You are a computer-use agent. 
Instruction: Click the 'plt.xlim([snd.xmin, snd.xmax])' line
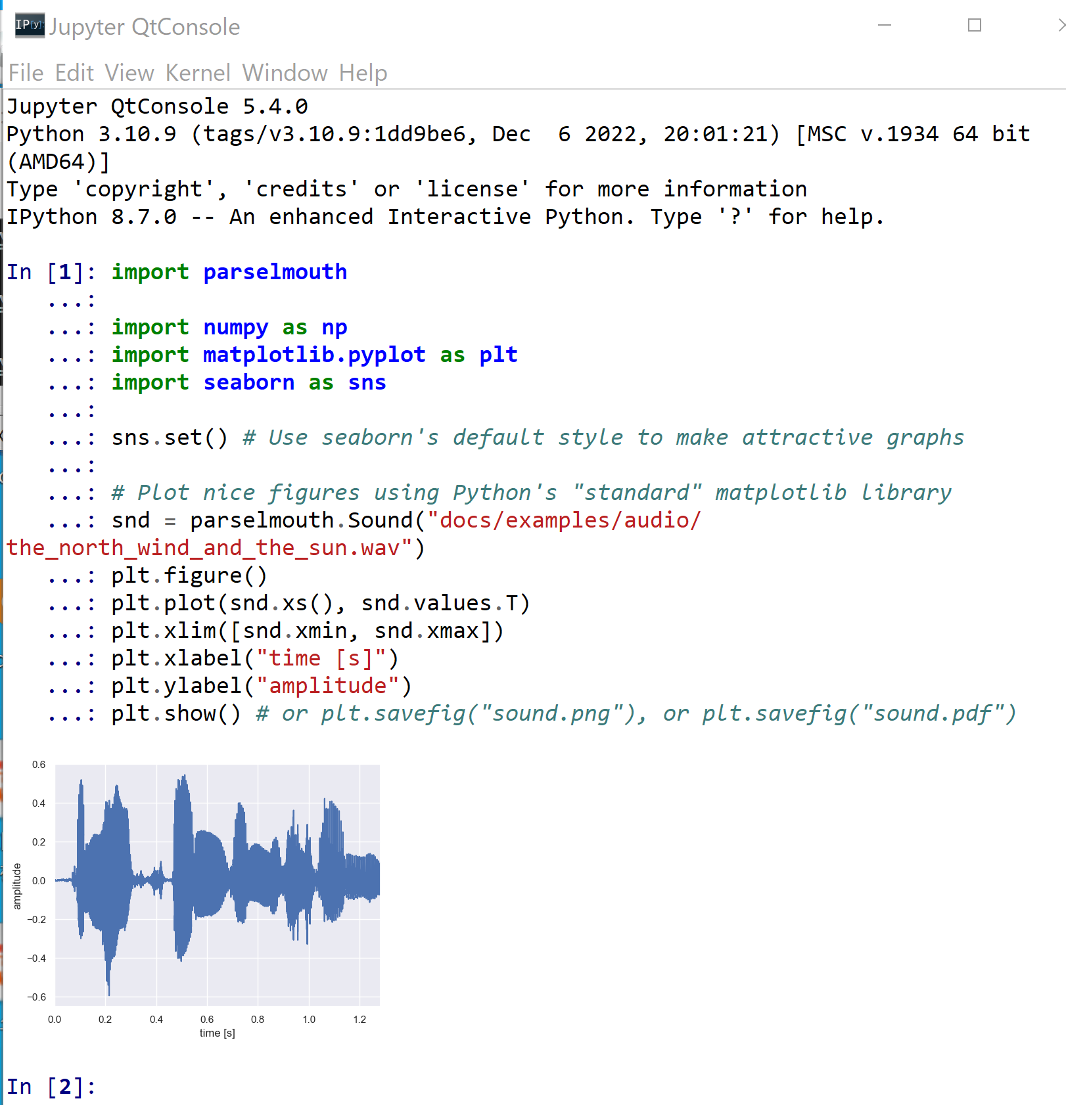click(x=308, y=631)
